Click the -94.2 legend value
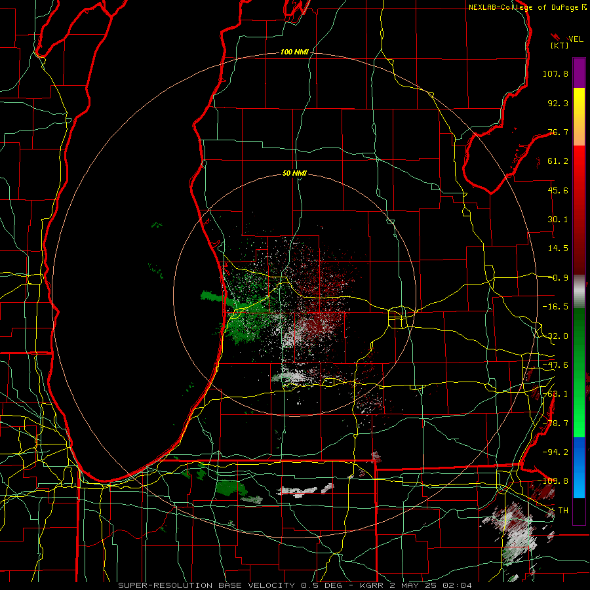The height and width of the screenshot is (590, 590). click(555, 452)
